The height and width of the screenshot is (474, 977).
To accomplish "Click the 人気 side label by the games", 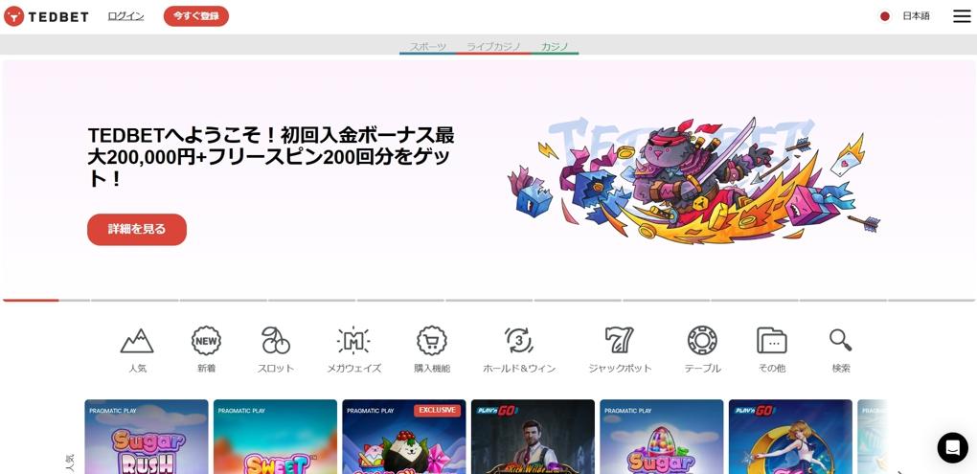I will coord(70,463).
